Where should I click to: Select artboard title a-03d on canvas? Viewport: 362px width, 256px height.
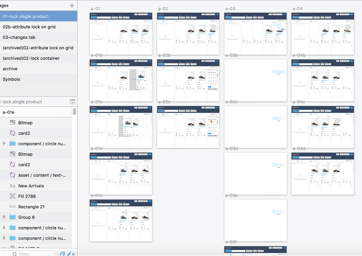point(232,149)
